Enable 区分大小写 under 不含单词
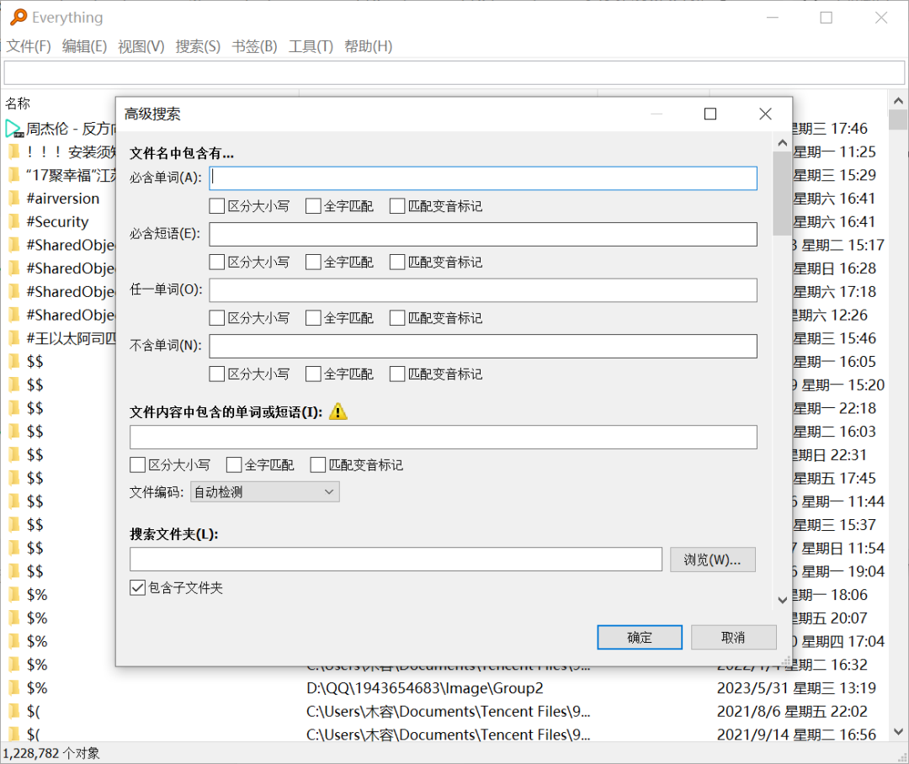The image size is (909, 764). coord(217,374)
